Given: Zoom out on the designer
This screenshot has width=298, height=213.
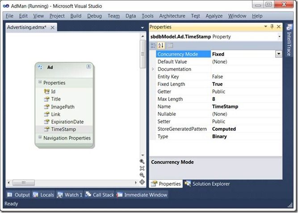Looking at the screenshot, I should (x=142, y=175).
